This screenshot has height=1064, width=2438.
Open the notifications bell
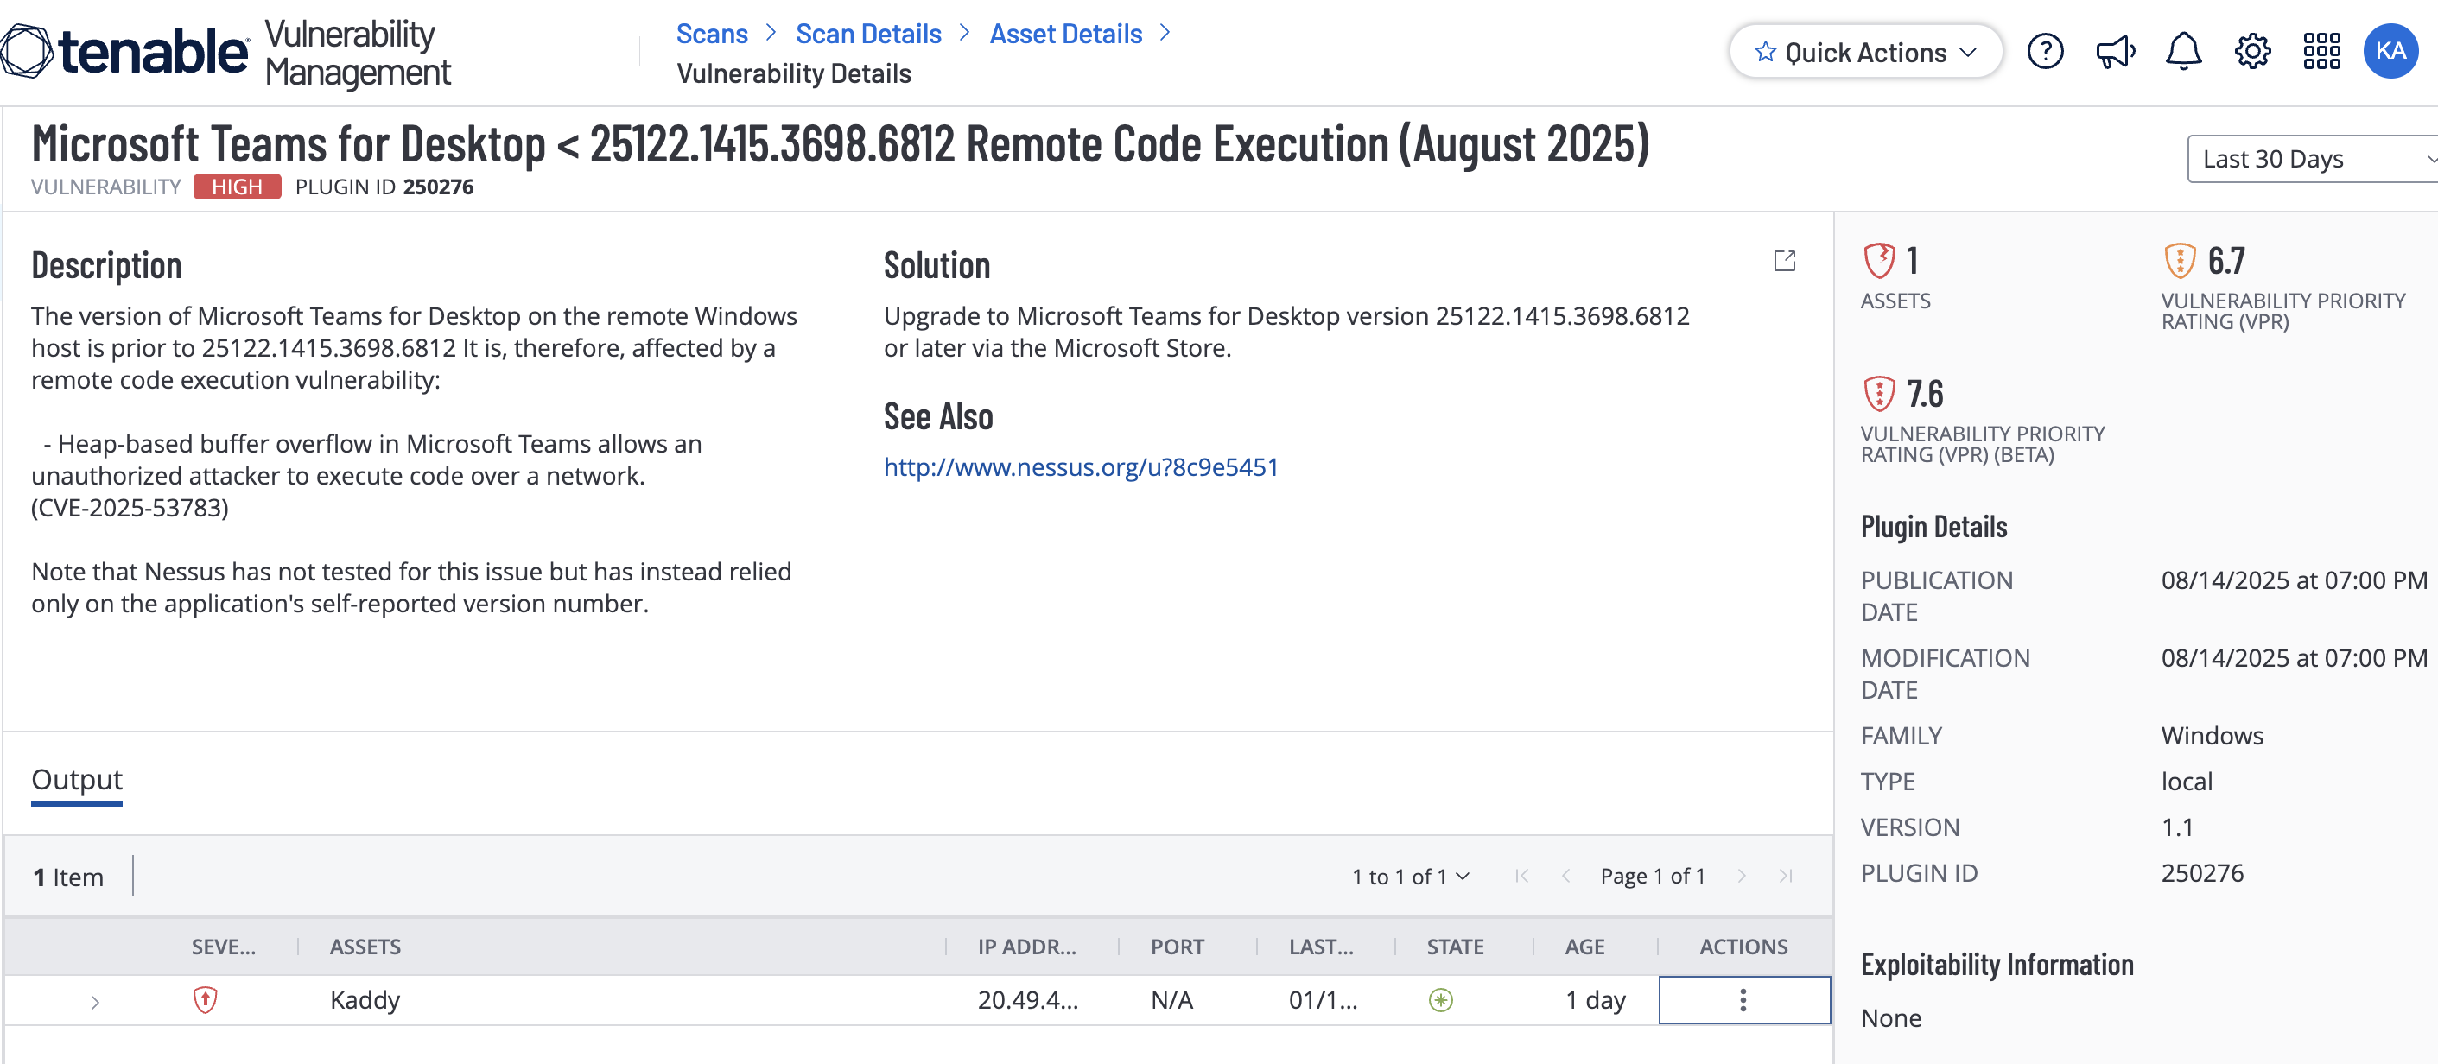click(2183, 51)
